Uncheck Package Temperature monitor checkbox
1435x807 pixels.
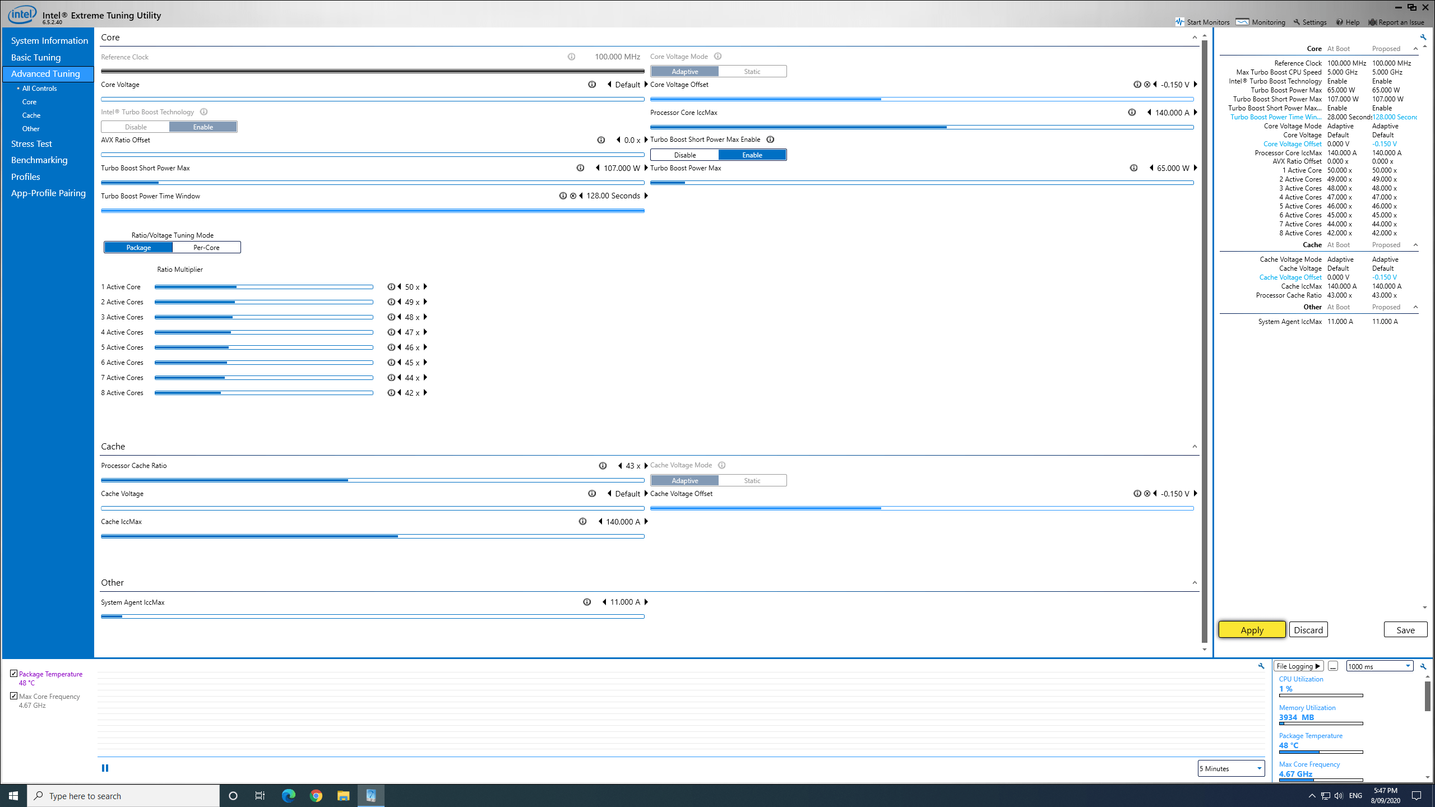coord(14,674)
